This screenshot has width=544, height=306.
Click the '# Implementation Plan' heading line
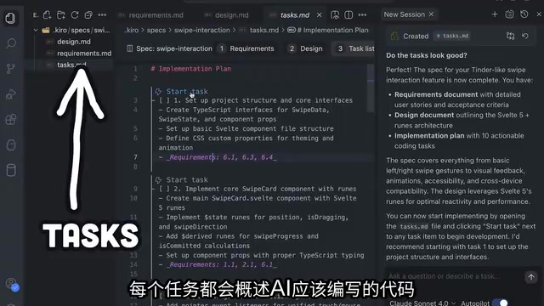tap(190, 69)
